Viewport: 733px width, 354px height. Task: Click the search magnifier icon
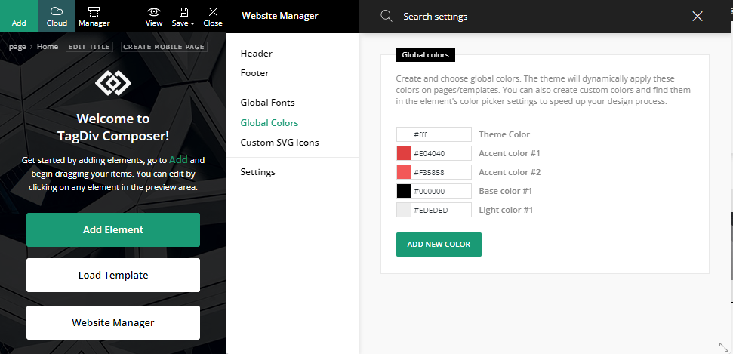(387, 17)
